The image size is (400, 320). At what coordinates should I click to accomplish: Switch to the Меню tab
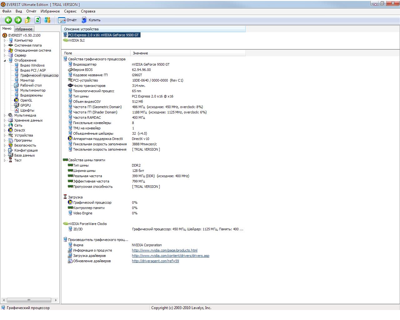pyautogui.click(x=7, y=28)
